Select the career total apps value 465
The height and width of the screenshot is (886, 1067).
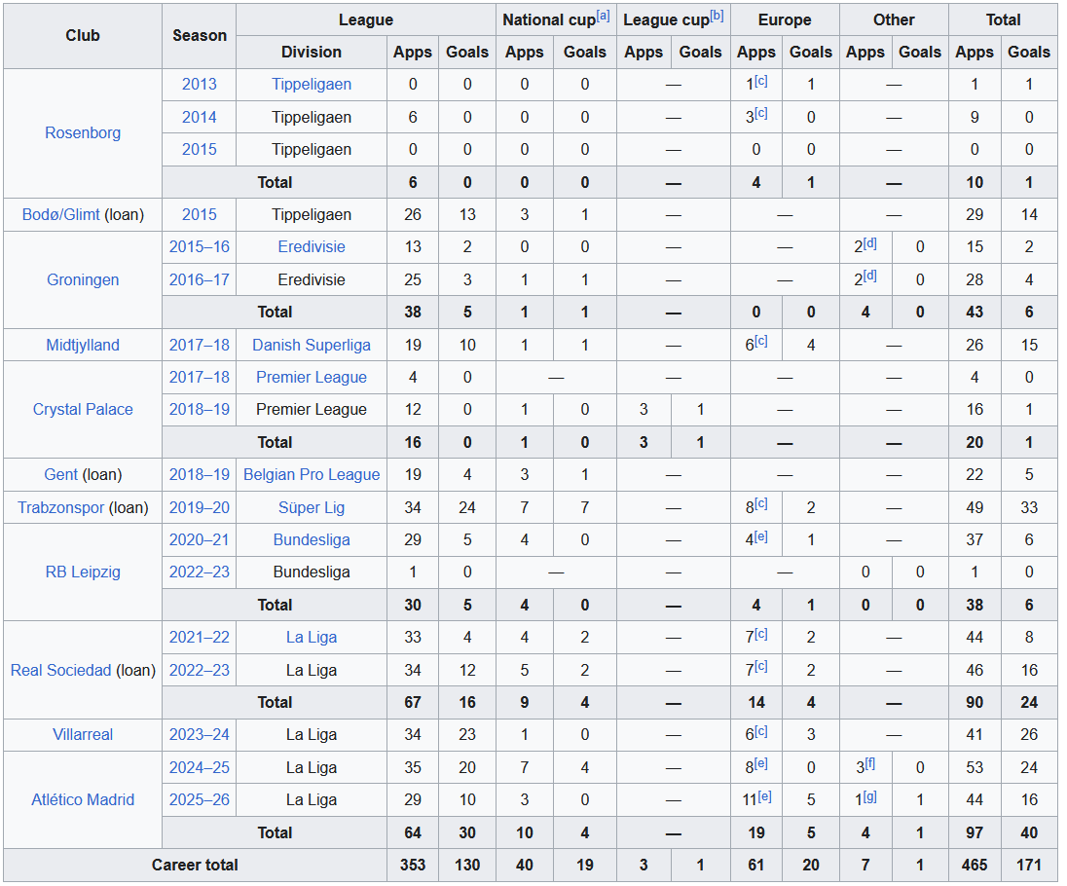975,865
